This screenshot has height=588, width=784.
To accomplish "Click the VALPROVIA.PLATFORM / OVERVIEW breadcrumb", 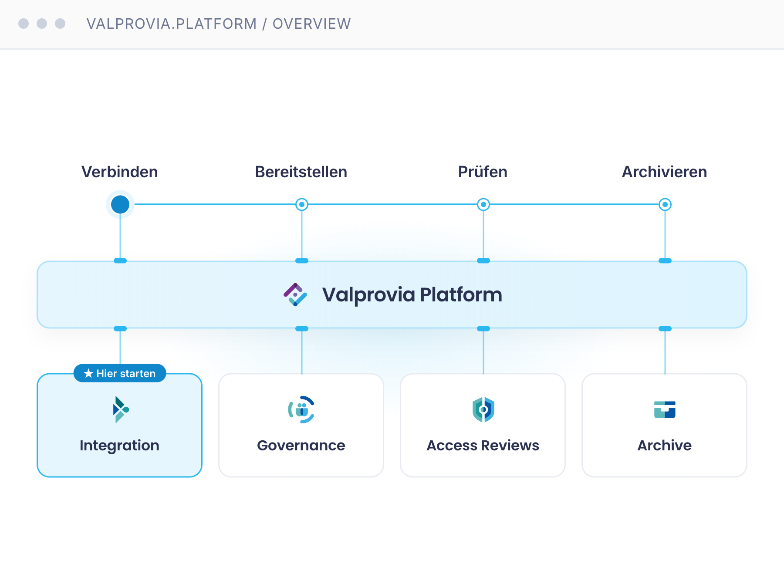I will coord(219,24).
